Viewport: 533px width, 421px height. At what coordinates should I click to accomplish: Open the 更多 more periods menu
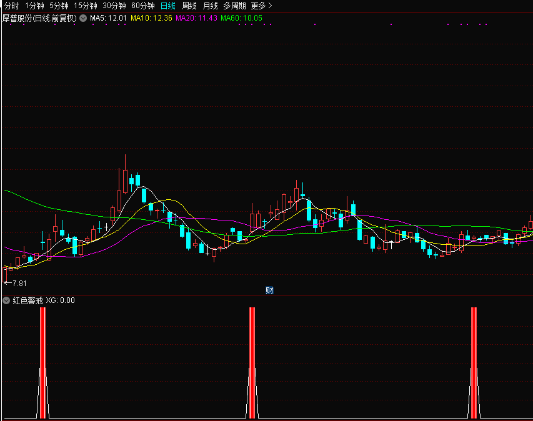261,6
